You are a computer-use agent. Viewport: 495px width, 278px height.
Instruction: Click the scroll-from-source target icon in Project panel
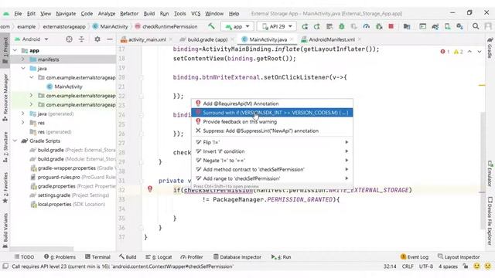[69, 39]
